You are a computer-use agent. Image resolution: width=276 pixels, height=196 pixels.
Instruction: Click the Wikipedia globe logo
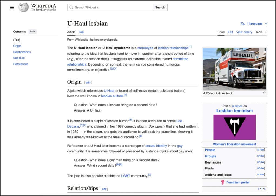24,7
